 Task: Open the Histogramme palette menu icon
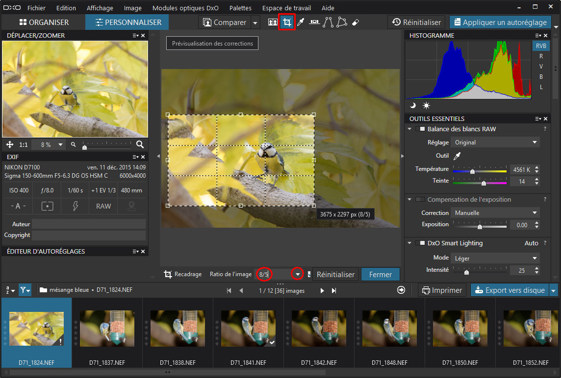(538, 35)
